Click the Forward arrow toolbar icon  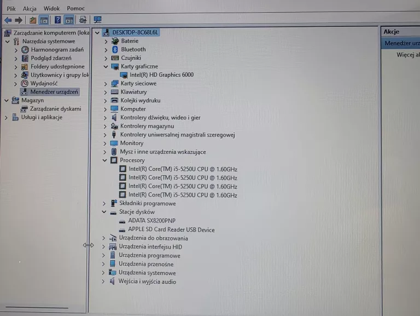point(19,20)
